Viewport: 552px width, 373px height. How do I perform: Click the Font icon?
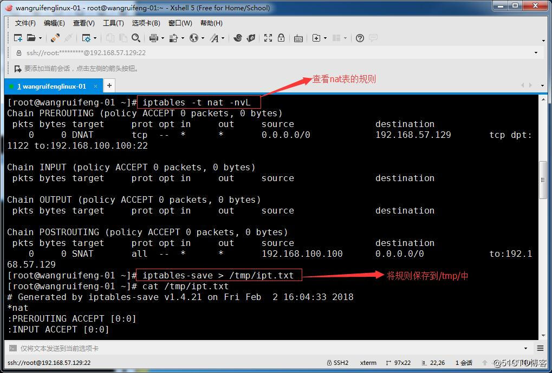[x=214, y=38]
